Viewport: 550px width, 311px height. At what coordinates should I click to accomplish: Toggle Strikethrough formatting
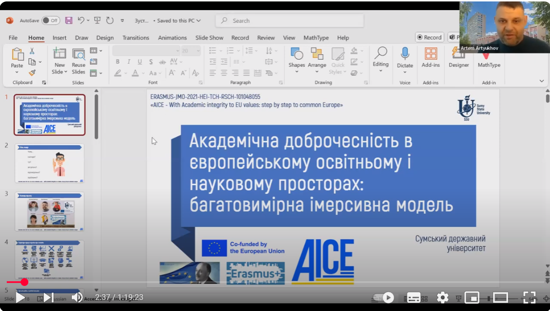162,62
